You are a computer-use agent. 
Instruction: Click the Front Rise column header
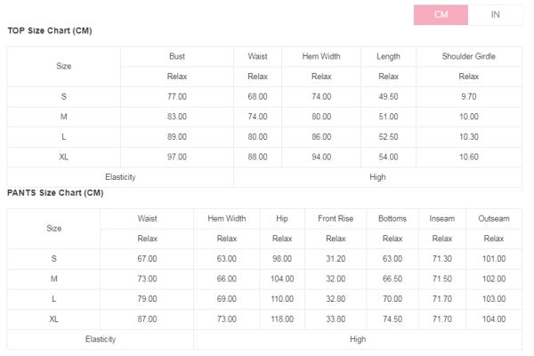click(336, 218)
